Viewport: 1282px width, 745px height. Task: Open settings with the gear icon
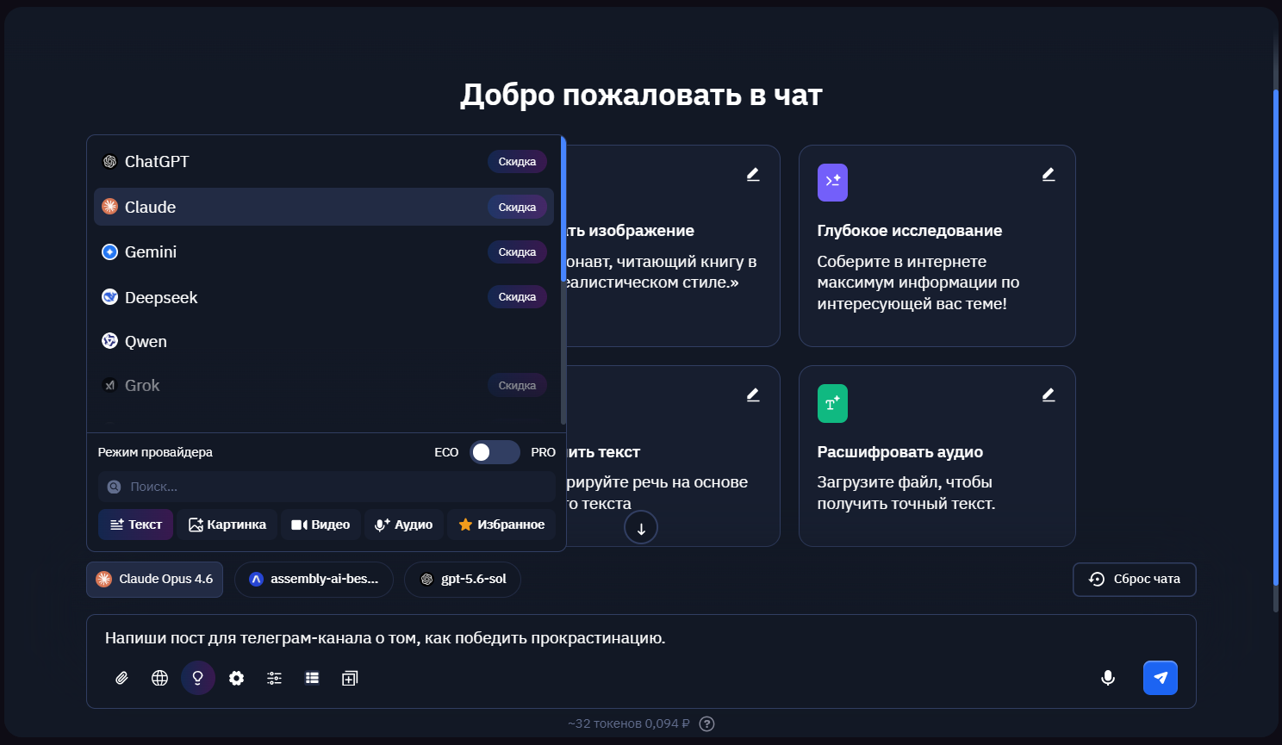(x=236, y=679)
